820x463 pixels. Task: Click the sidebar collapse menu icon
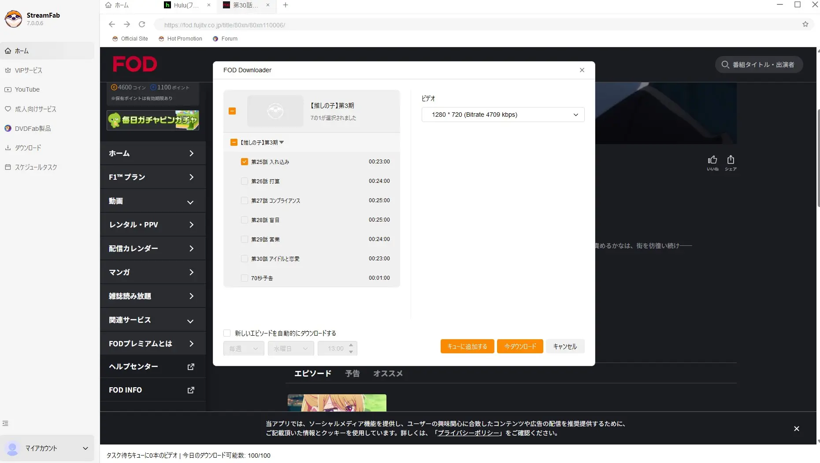pos(5,423)
